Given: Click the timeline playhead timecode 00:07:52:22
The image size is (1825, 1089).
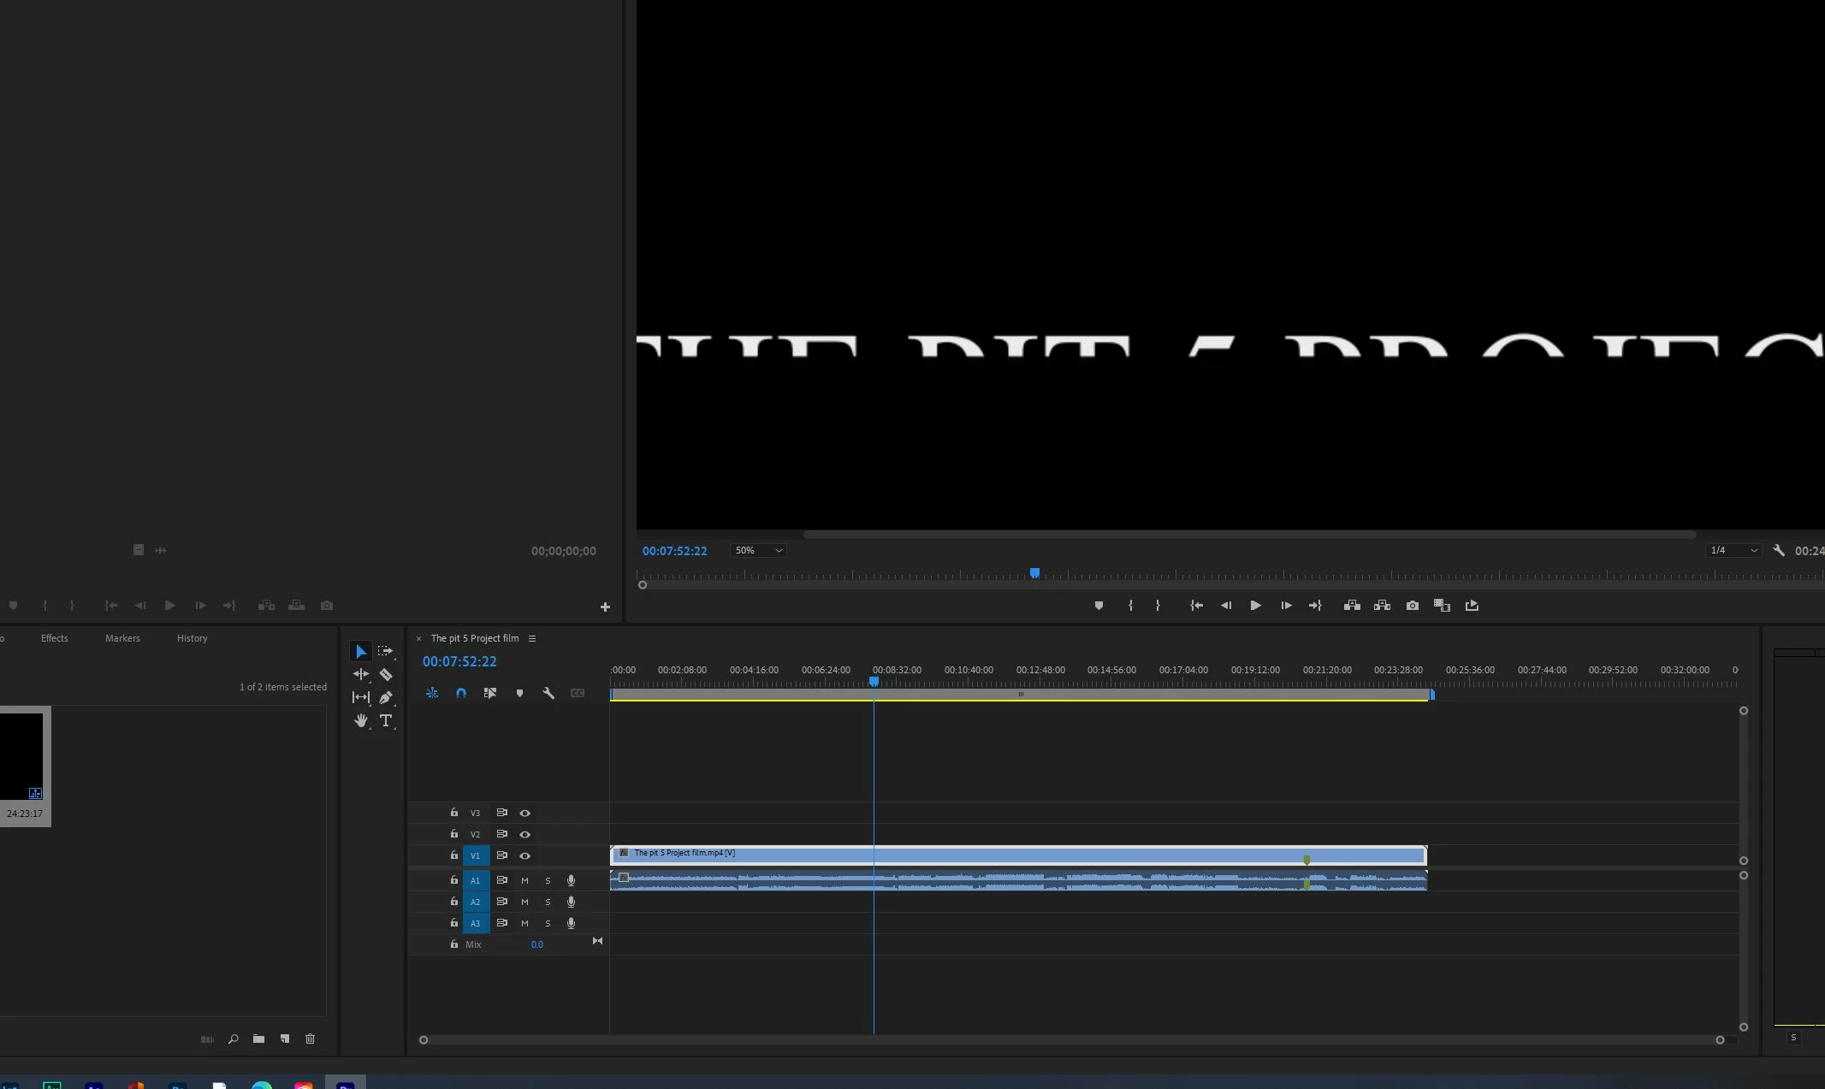Looking at the screenshot, I should (x=459, y=662).
